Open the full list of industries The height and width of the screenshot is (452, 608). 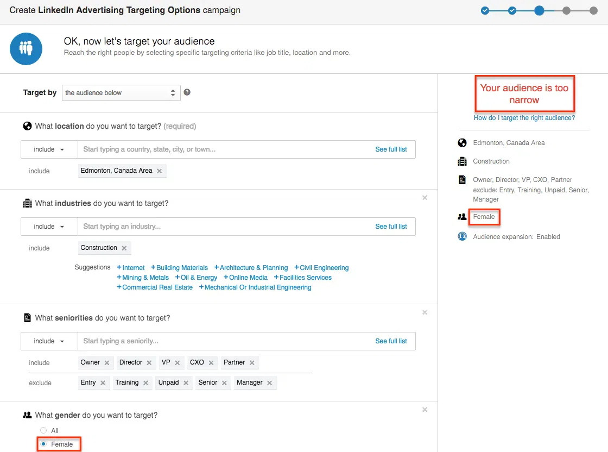click(391, 226)
